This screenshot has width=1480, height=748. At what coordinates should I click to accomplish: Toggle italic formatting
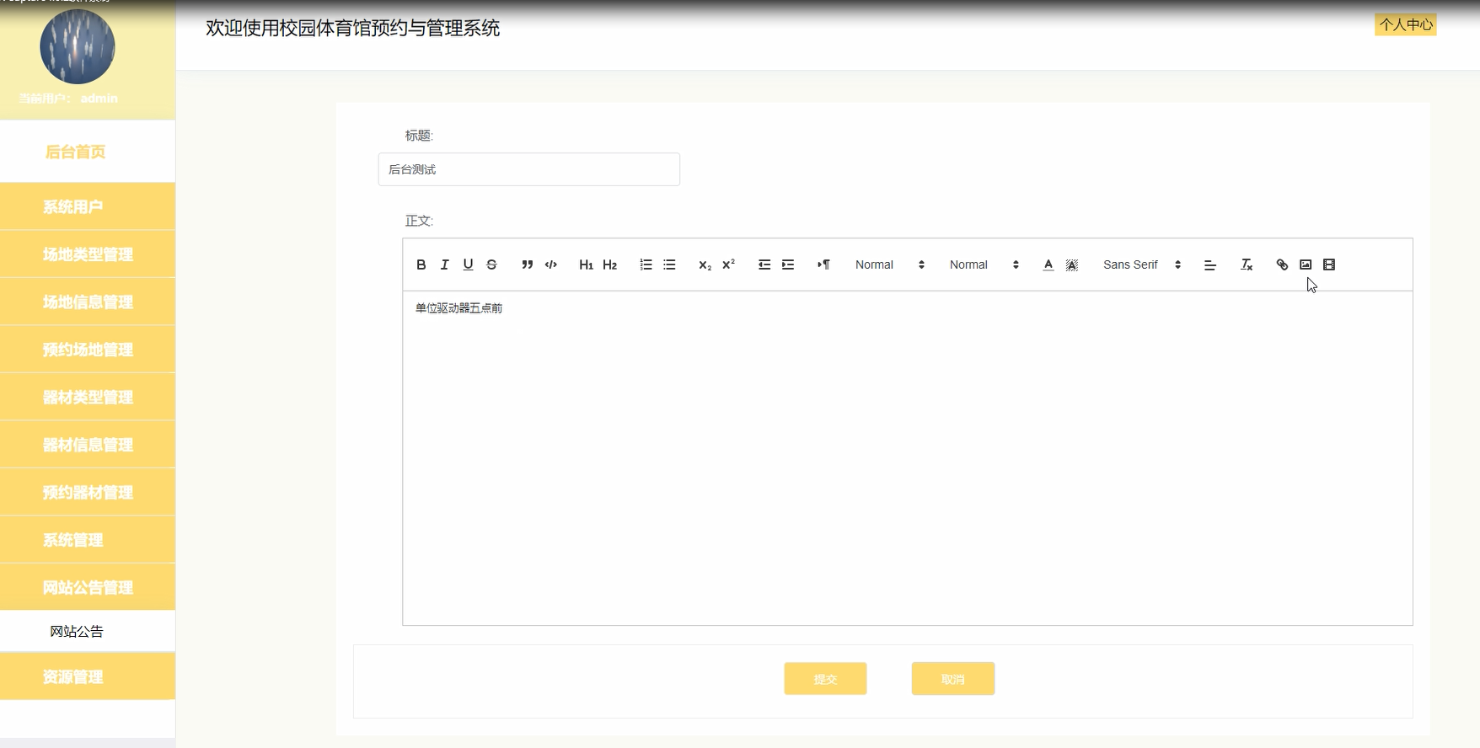click(444, 264)
